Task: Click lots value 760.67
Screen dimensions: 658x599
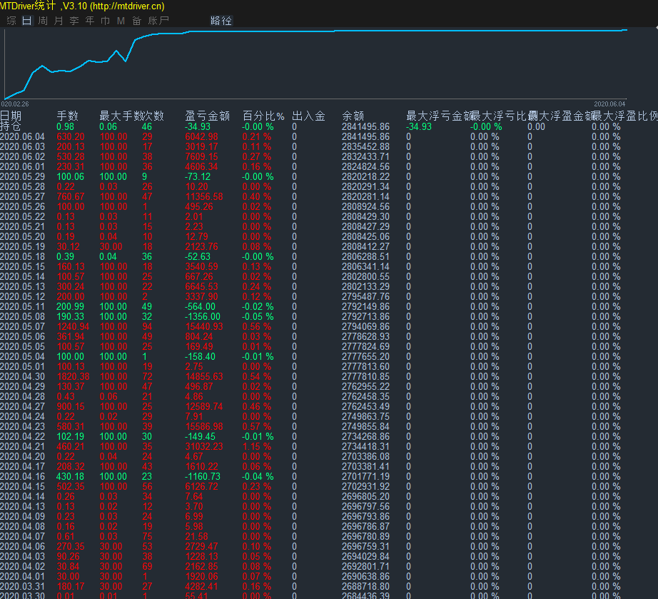Action: tap(71, 197)
